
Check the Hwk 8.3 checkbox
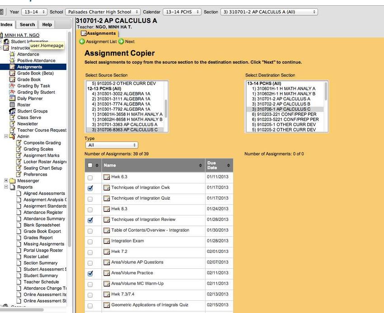pos(90,210)
